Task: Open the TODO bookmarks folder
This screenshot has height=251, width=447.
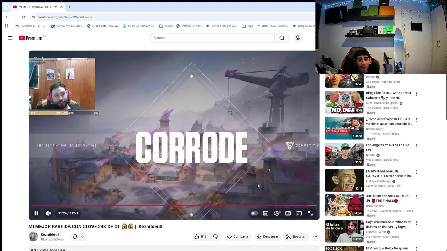Action: click(x=166, y=26)
